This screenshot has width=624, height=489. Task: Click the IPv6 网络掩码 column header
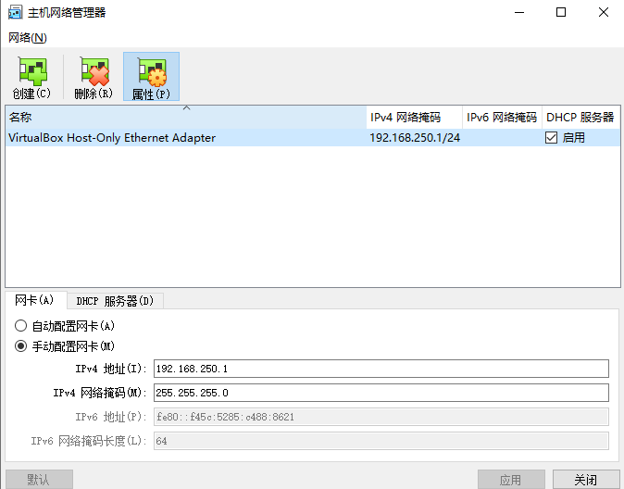[502, 118]
